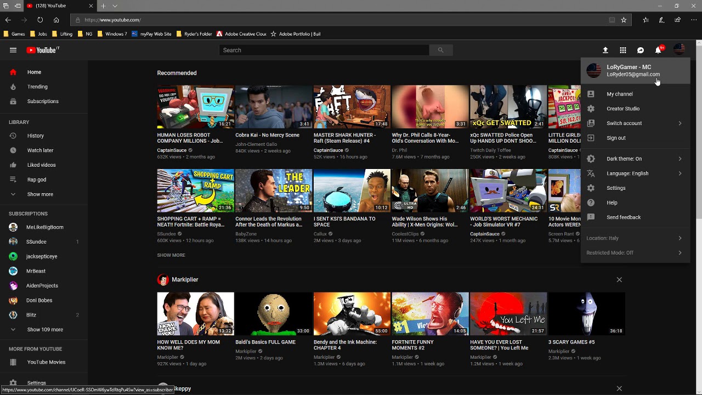Open the YouTube hamburger guide menu

(x=13, y=50)
